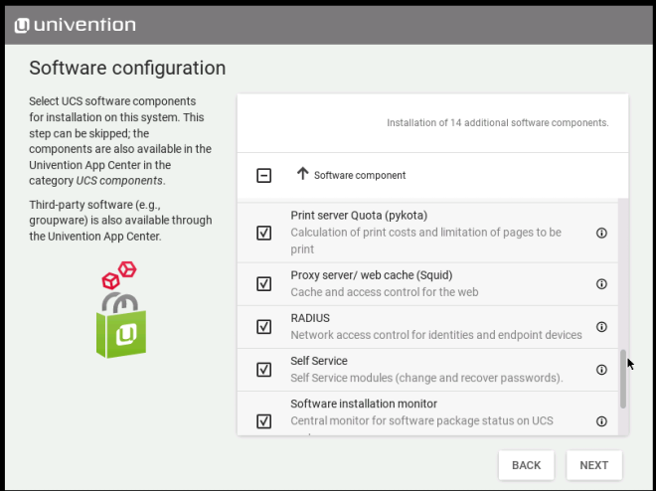656x491 pixels.
Task: Sort by Software component column header
Action: [x=360, y=175]
